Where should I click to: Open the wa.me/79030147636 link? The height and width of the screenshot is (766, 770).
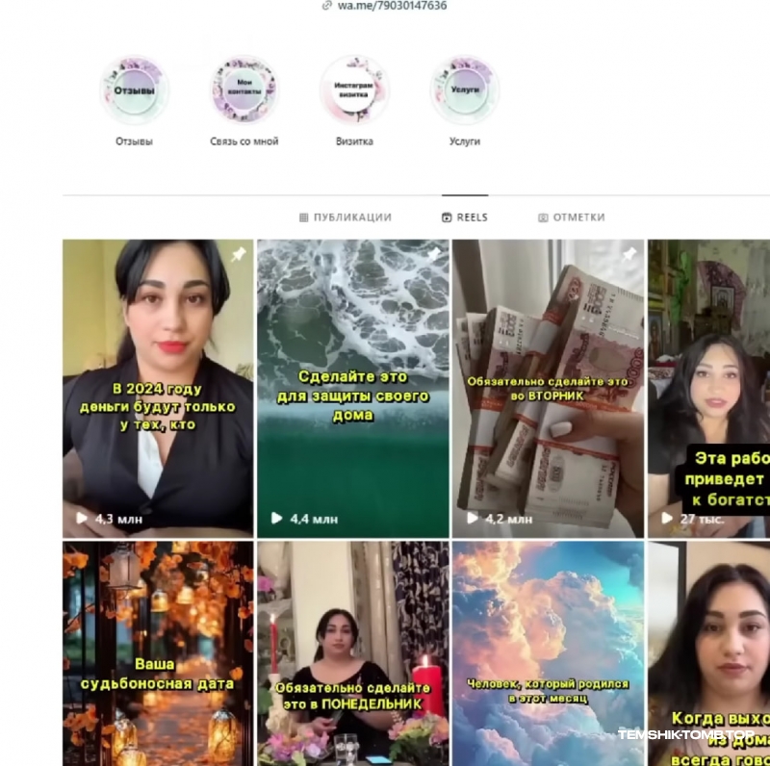[x=392, y=6]
